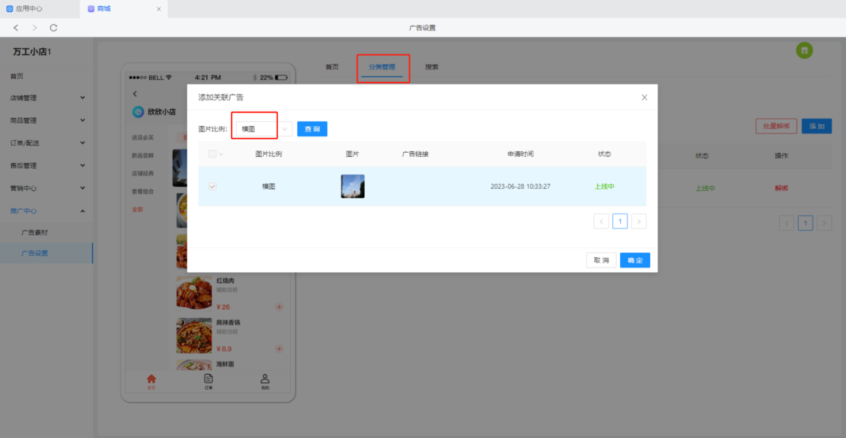Select page 1 in dialog pagination

click(620, 221)
